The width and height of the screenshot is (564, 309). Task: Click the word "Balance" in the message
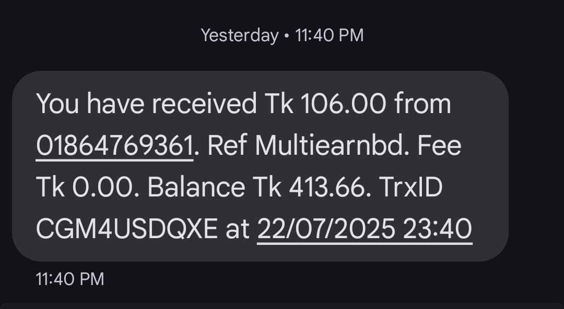(x=196, y=188)
